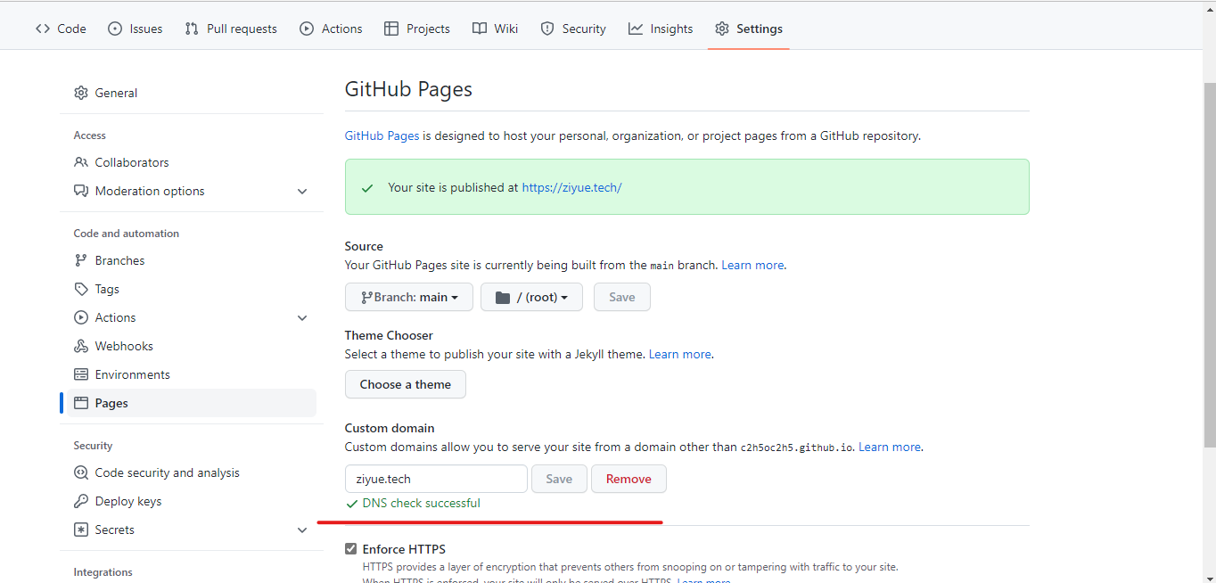Expand the Actions sidebar chevron

(x=302, y=317)
